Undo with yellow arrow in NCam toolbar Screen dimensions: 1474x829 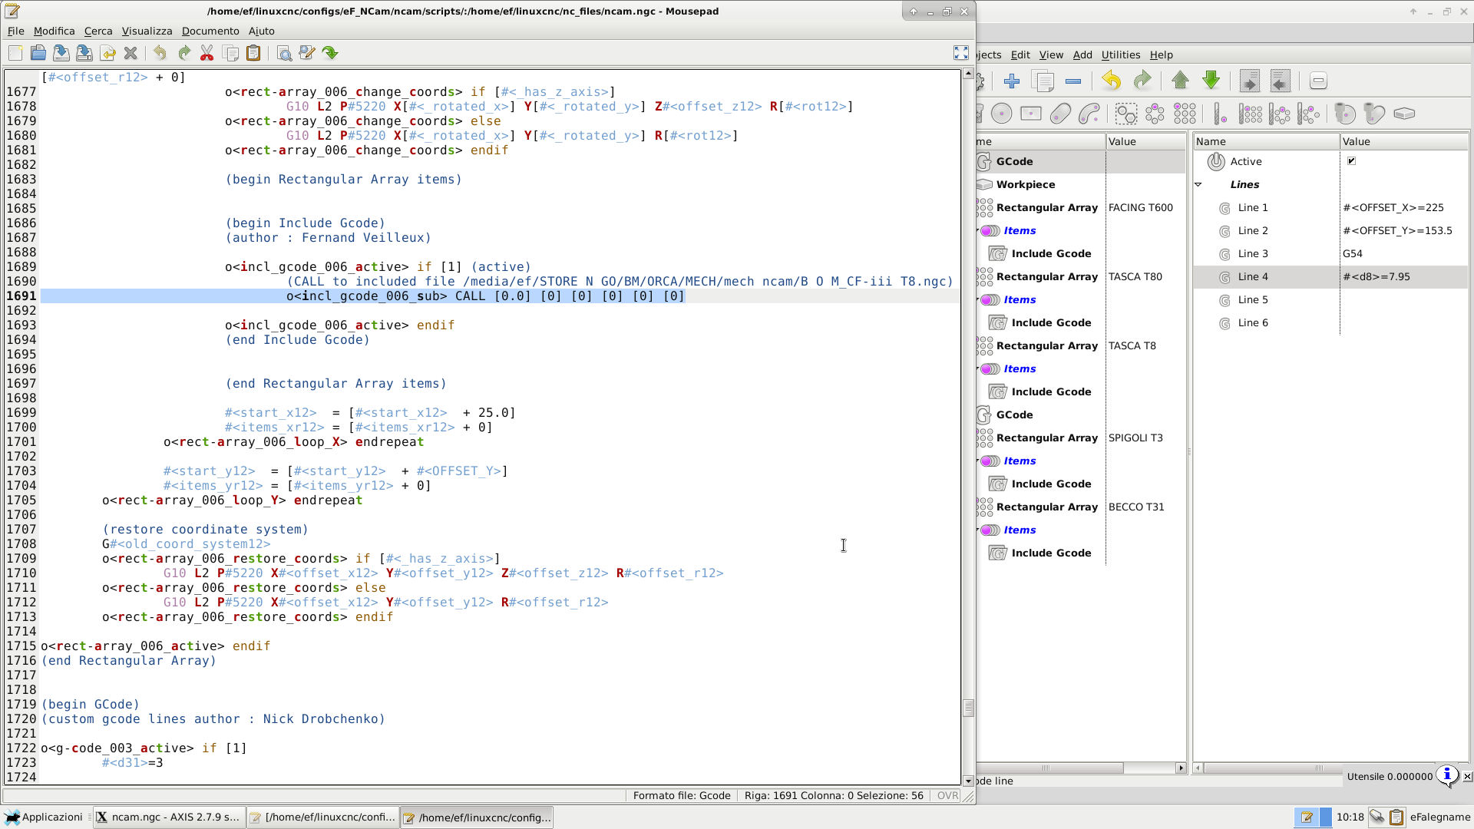click(1111, 81)
